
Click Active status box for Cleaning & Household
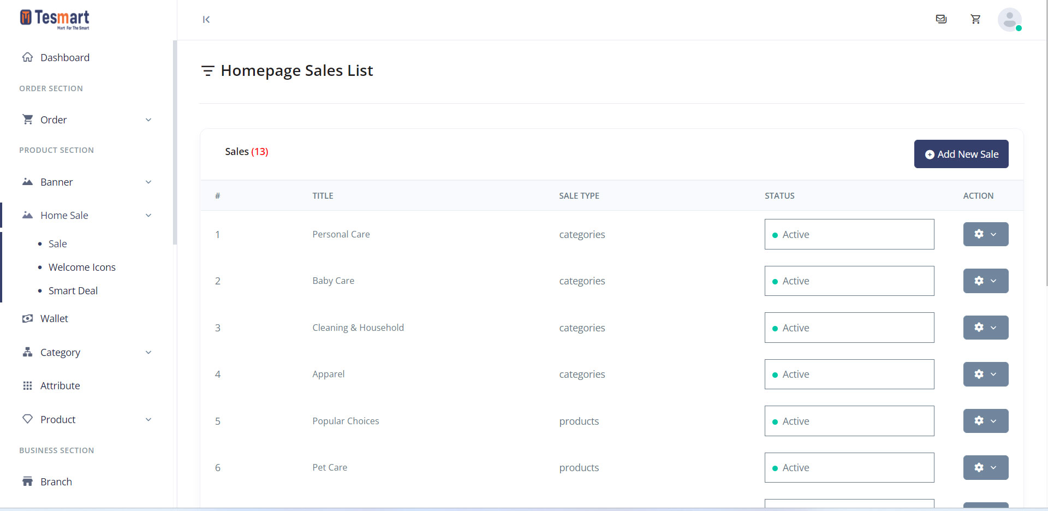click(x=849, y=328)
